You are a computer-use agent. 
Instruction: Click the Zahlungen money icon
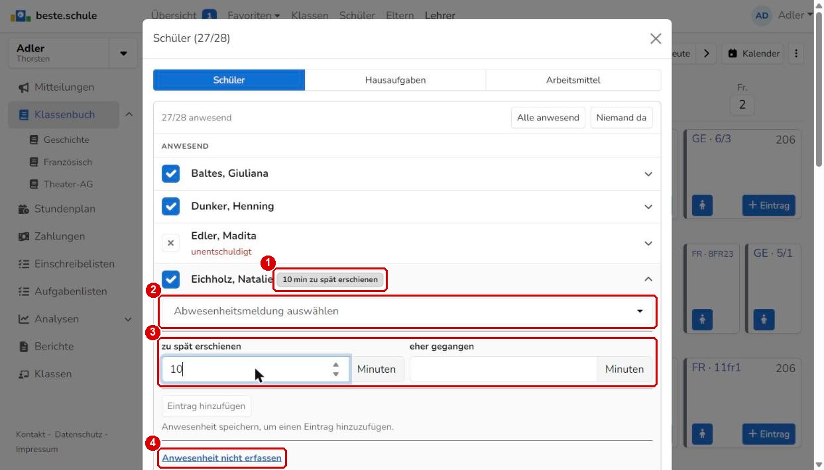click(23, 236)
